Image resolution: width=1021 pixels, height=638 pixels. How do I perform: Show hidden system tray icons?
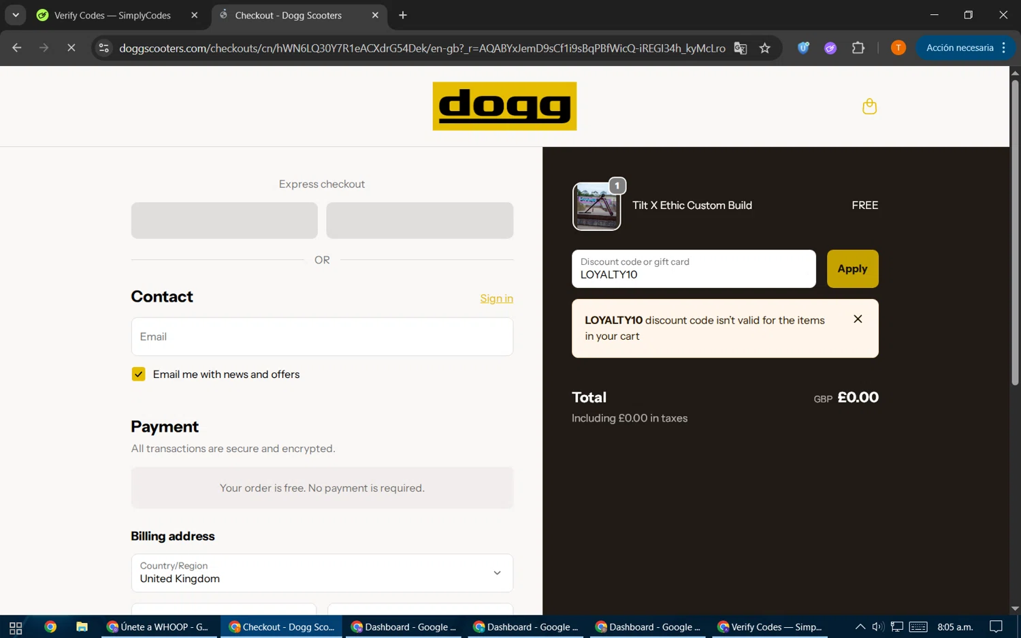click(x=860, y=627)
